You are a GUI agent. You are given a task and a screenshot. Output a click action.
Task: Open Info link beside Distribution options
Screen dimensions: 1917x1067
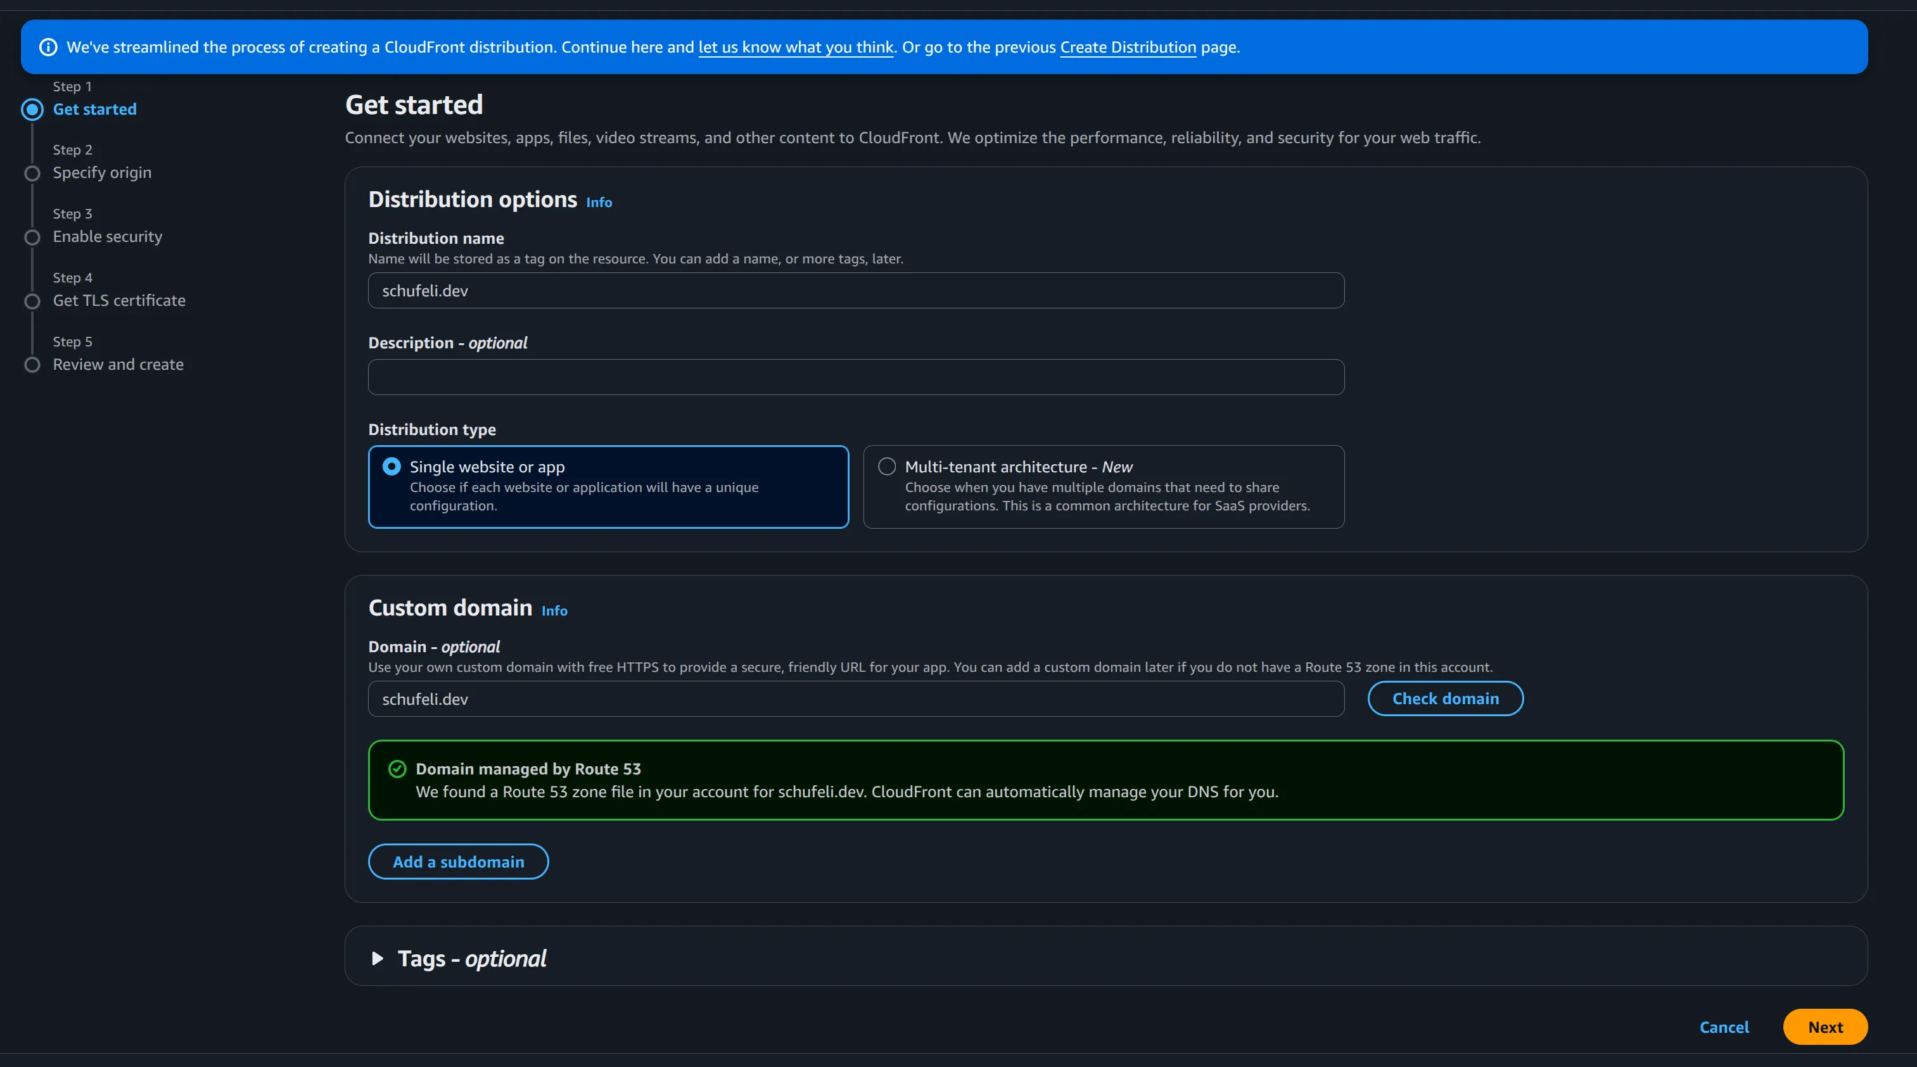pos(598,203)
